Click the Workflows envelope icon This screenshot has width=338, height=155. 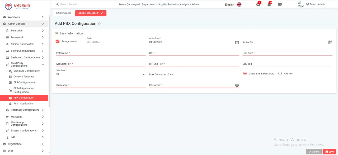(x=4, y=17)
